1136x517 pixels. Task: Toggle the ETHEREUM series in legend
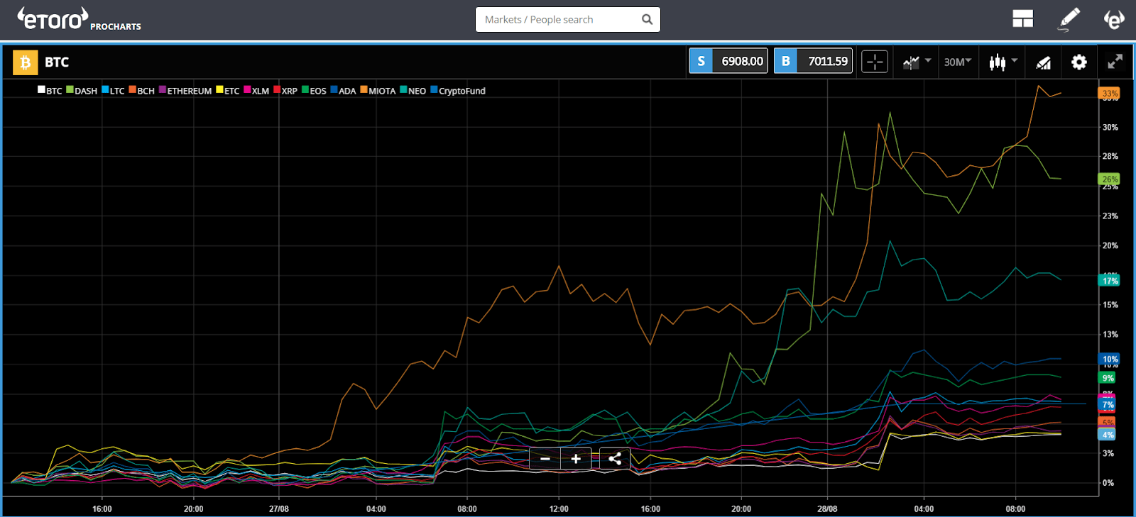185,91
